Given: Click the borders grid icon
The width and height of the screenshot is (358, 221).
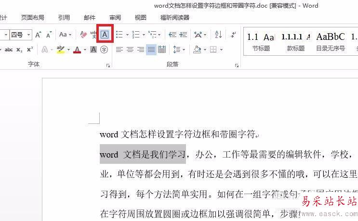Looking at the screenshot, I should pyautogui.click(x=213, y=49).
